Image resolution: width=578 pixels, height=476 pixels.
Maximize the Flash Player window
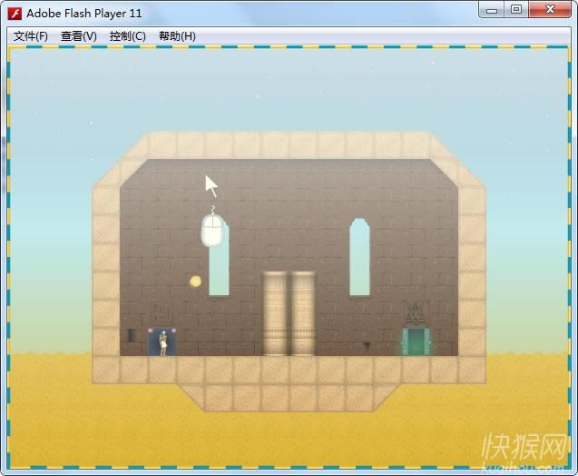pyautogui.click(x=515, y=10)
